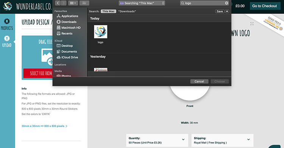Select "Downloads" search scope

pyautogui.click(x=127, y=11)
